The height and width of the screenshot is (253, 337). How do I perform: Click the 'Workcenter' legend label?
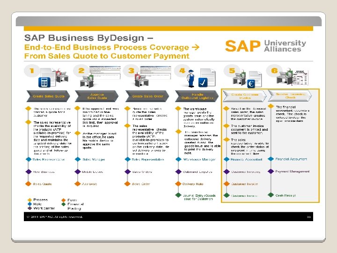click(44, 208)
